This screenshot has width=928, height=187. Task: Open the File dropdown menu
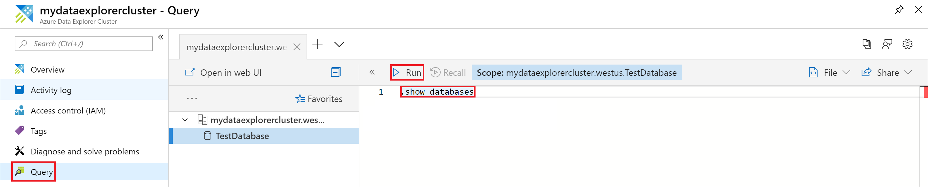click(830, 73)
